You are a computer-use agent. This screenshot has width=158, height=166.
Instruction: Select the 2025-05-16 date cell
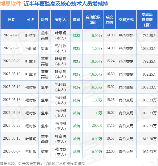(x=12, y=100)
